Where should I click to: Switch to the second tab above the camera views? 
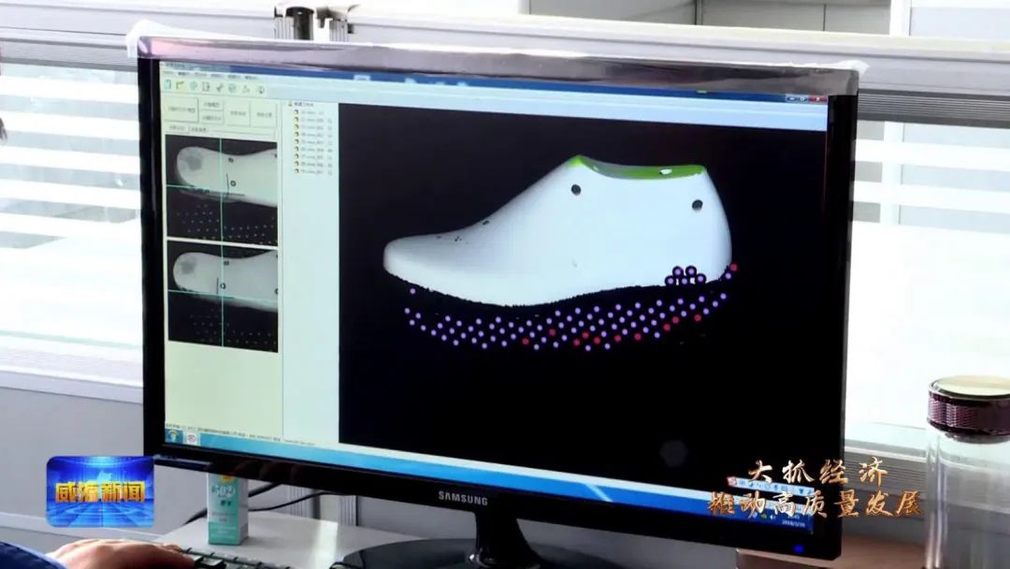pyautogui.click(x=199, y=129)
